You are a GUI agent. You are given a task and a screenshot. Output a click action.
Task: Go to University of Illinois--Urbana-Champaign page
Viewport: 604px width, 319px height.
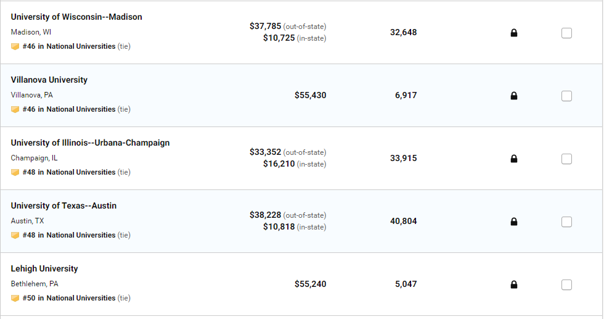point(90,143)
